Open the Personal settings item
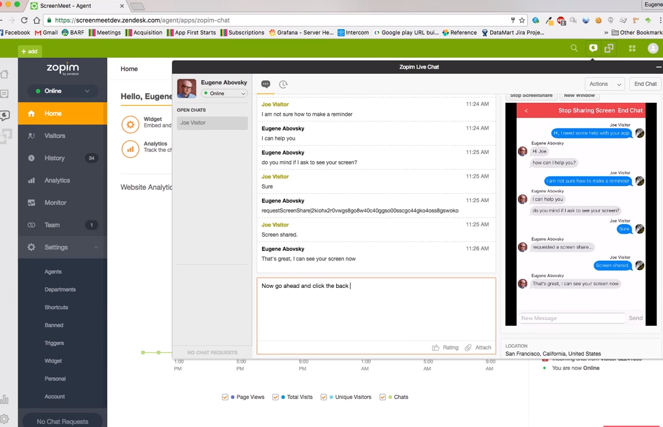 click(55, 378)
